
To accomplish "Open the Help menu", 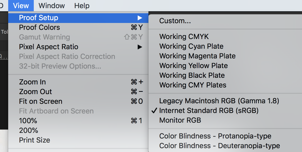I will click(82, 5).
